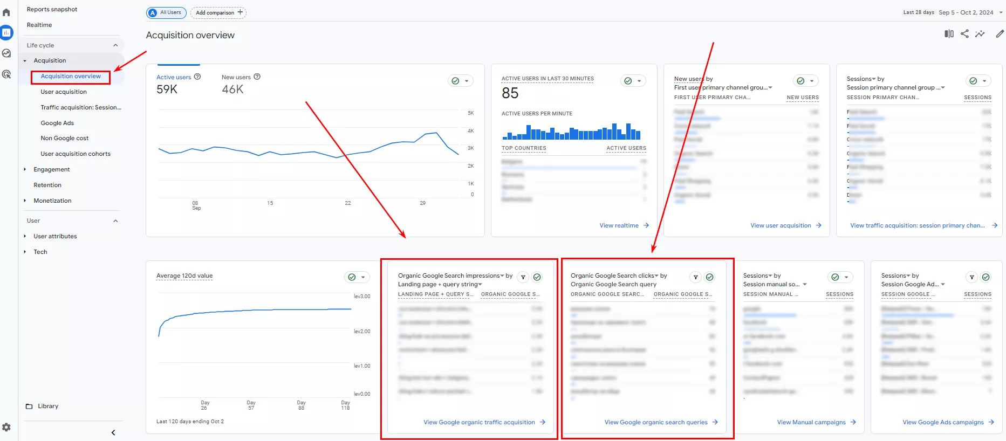Image resolution: width=1006 pixels, height=441 pixels.
Task: Click filter icon on Organic Search impressions card
Action: pyautogui.click(x=523, y=277)
